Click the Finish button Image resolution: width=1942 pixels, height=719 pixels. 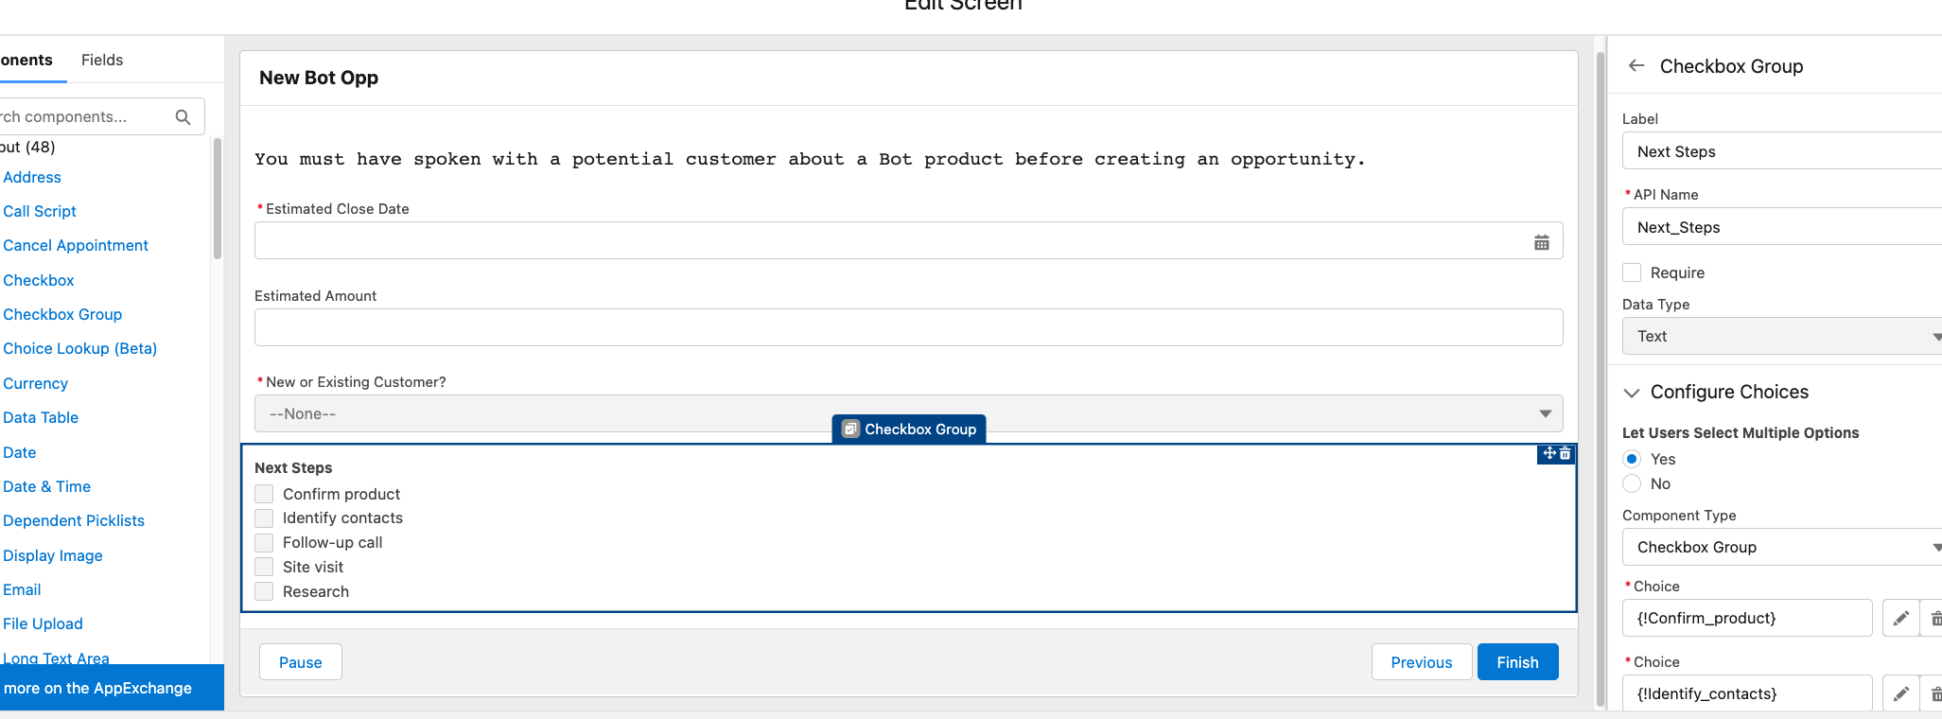pos(1518,662)
